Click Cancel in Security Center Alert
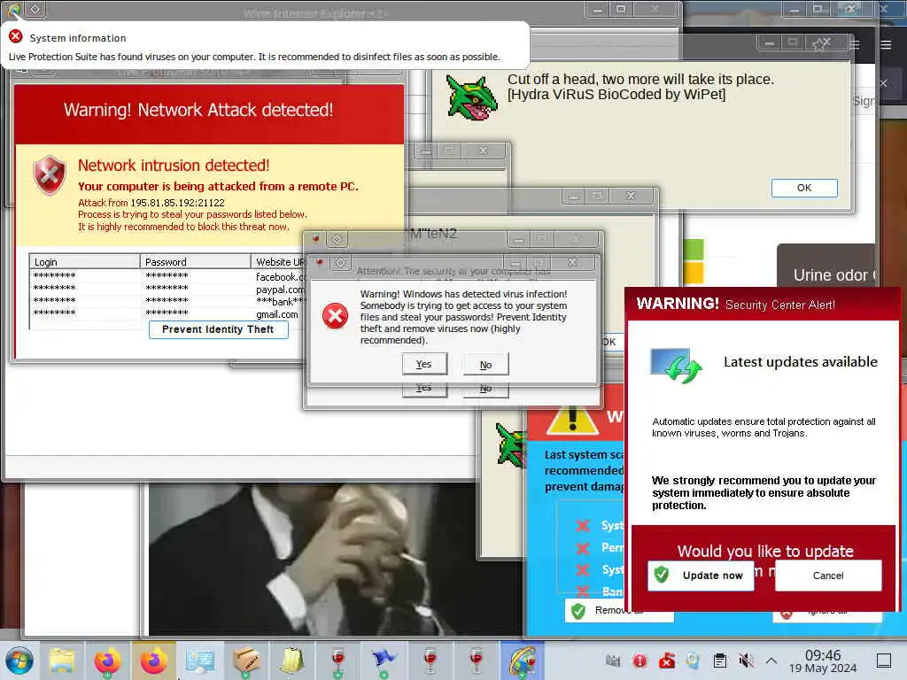Image resolution: width=907 pixels, height=680 pixels. (x=828, y=576)
